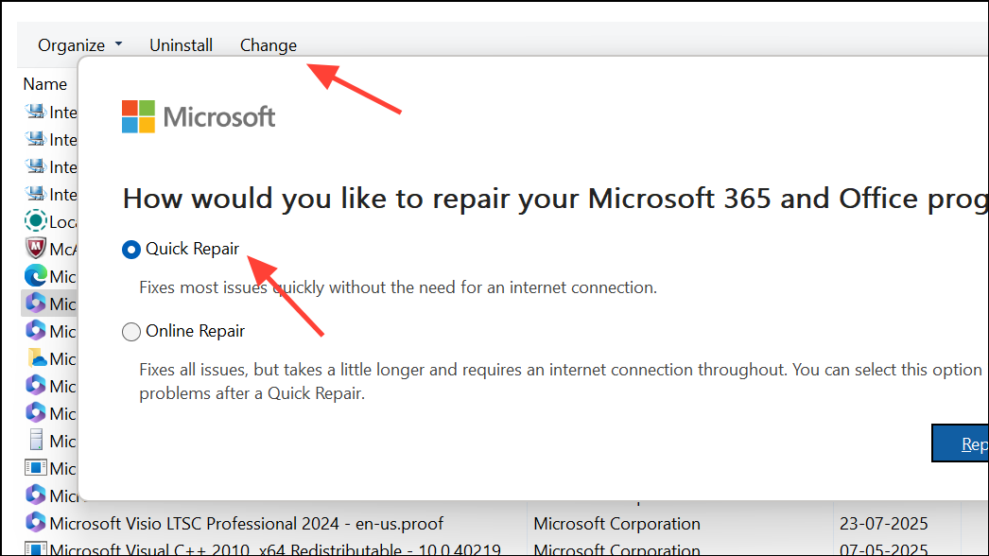The height and width of the screenshot is (556, 989).
Task: Select the Quick Repair radio button
Action: tap(131, 250)
